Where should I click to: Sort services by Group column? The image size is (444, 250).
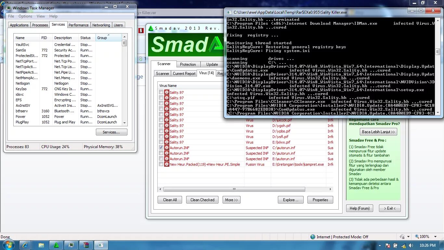109,38
